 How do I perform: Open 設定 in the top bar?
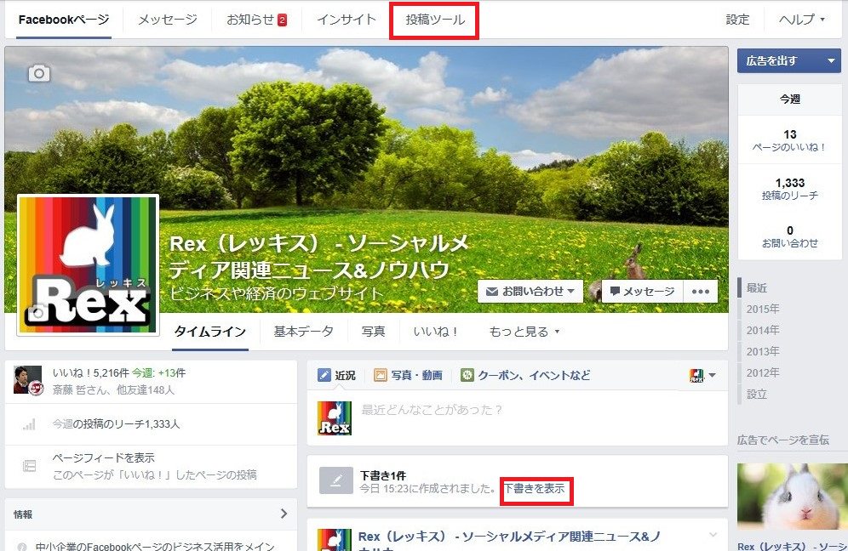pos(737,20)
